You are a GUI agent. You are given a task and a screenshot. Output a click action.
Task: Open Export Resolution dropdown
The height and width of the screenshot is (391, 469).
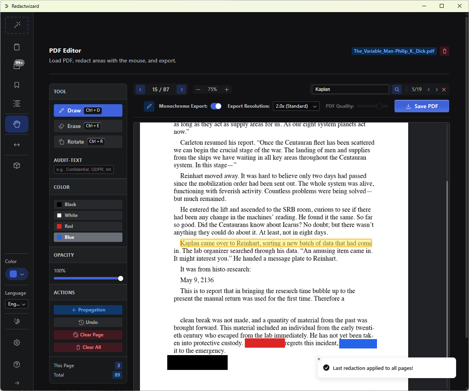click(296, 106)
